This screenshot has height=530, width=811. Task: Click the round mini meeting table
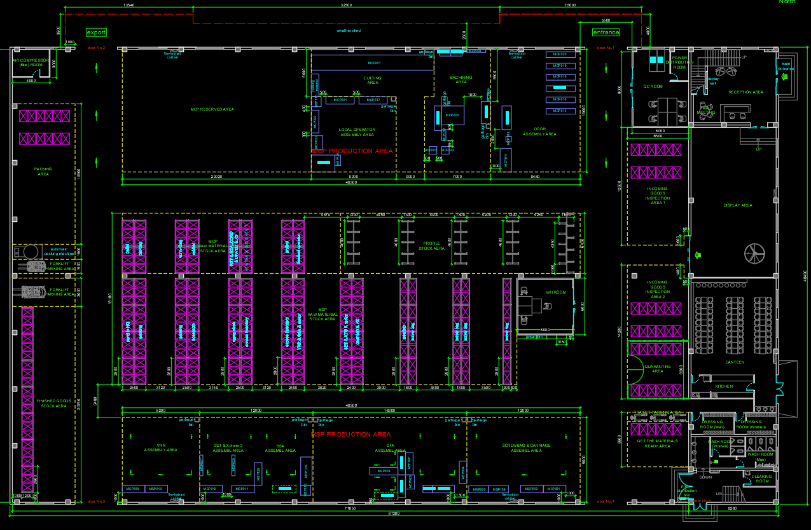(705, 107)
